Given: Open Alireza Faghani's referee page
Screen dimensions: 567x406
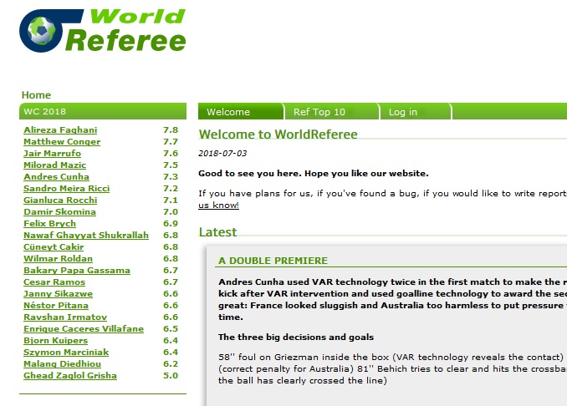Looking at the screenshot, I should click(60, 130).
